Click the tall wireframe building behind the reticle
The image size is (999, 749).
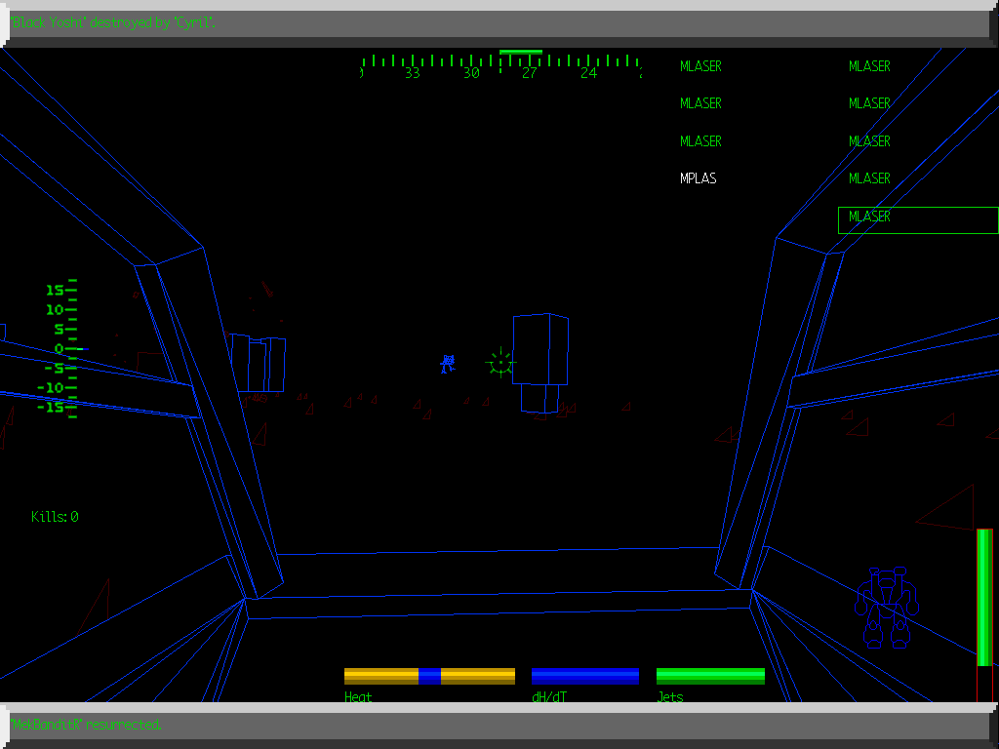540,349
